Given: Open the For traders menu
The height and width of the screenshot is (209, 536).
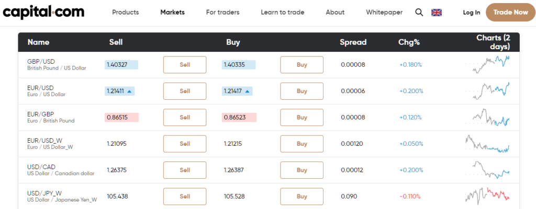Looking at the screenshot, I should click(222, 13).
